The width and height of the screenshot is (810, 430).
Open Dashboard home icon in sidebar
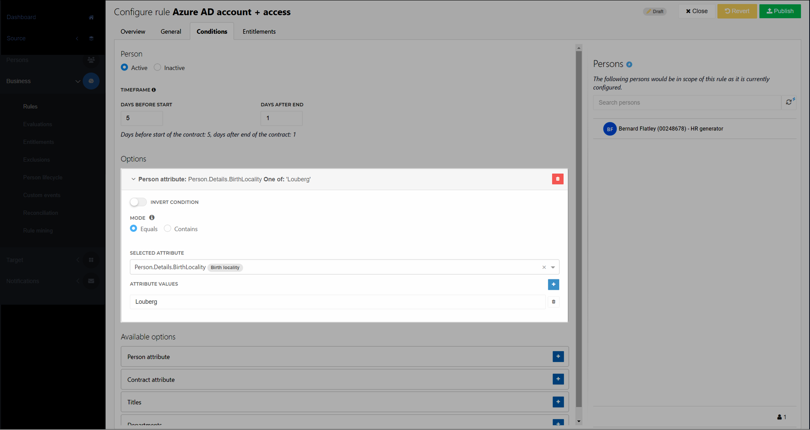pos(91,17)
